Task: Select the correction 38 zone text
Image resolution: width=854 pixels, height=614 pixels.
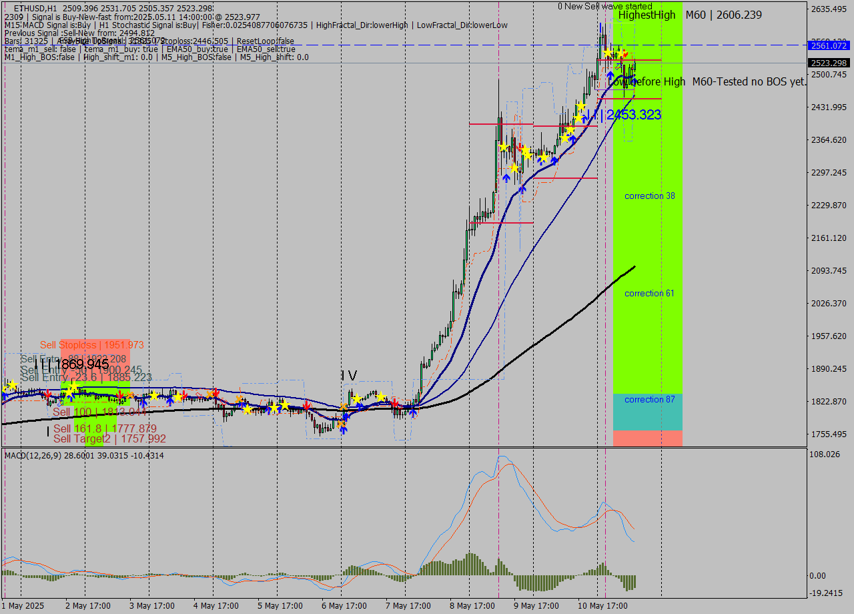Action: pyautogui.click(x=648, y=196)
